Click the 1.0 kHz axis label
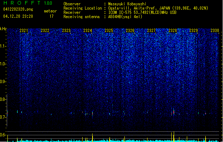The height and width of the screenshot is (142, 223). click(x=3, y=64)
